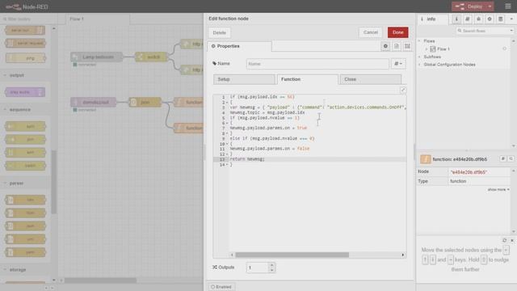Open the debug messages sidebar icon
517x291 pixels.
tap(478, 19)
